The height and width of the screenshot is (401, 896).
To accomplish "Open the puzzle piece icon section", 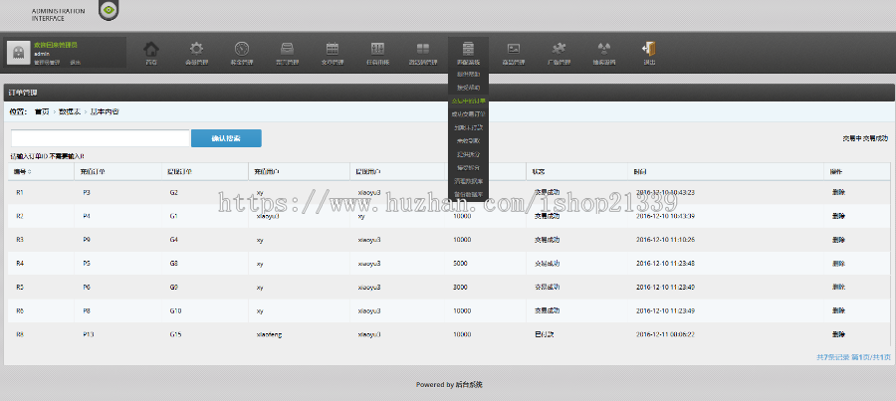I will coord(559,52).
